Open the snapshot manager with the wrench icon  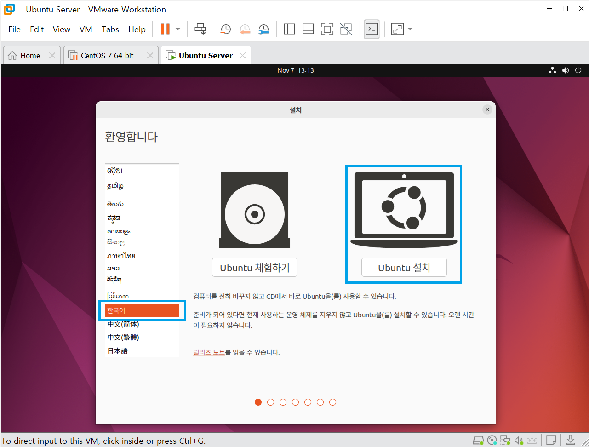(x=264, y=29)
